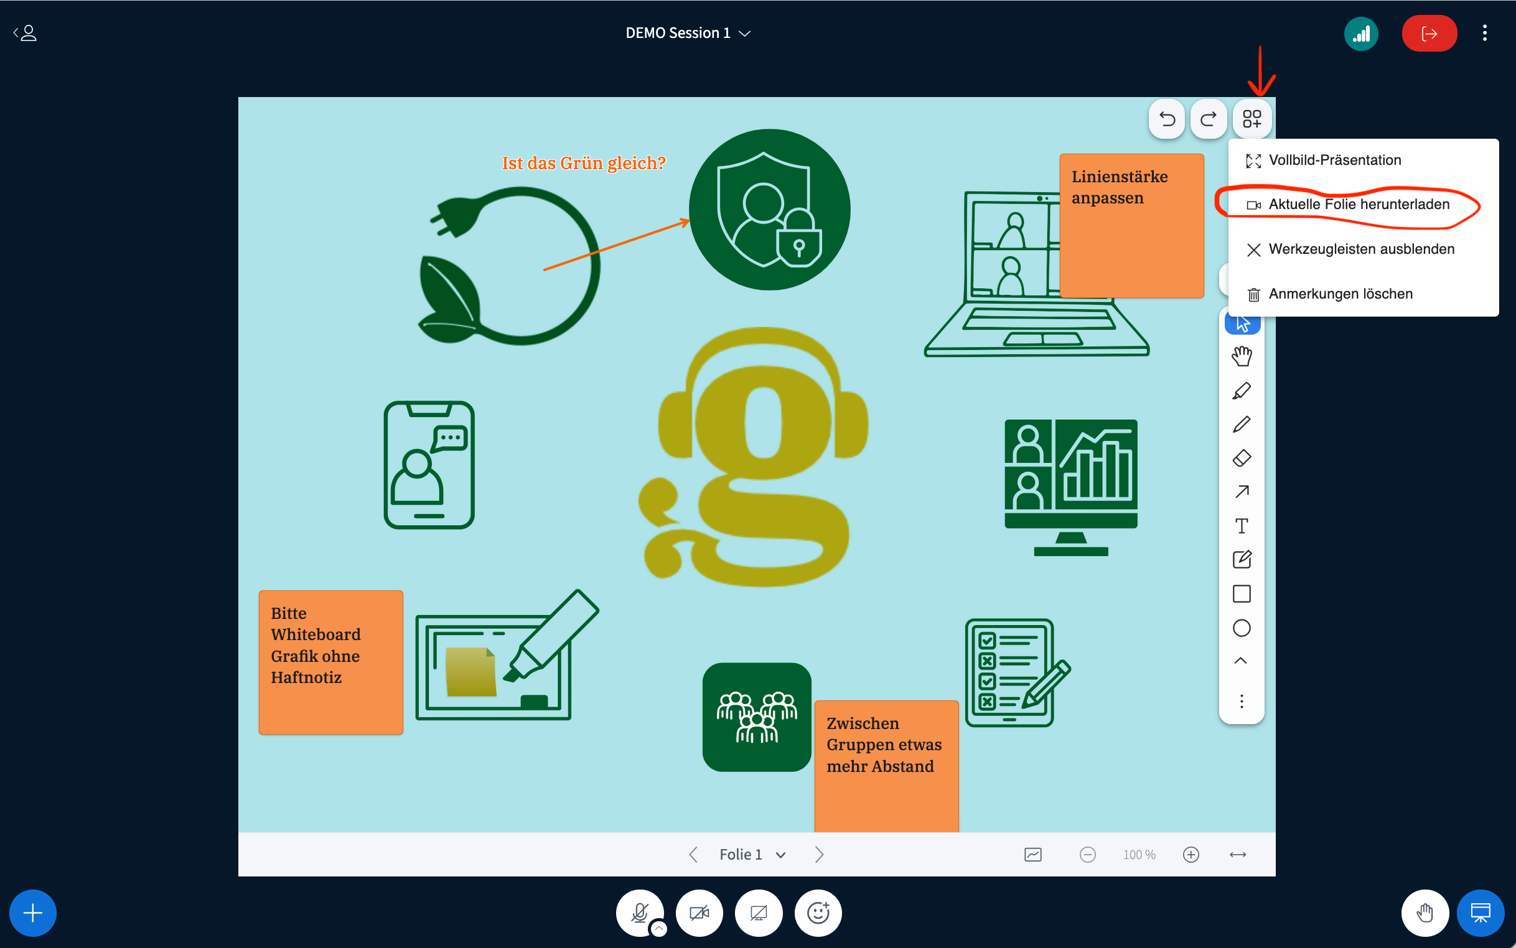The height and width of the screenshot is (948, 1516).
Task: Select the eraser tool
Action: (x=1242, y=458)
